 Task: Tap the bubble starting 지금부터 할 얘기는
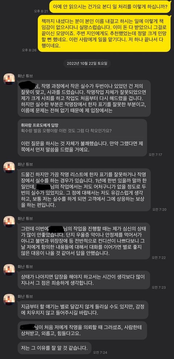[83, 310]
